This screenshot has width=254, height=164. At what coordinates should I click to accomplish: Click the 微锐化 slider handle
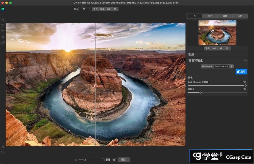tap(200, 93)
